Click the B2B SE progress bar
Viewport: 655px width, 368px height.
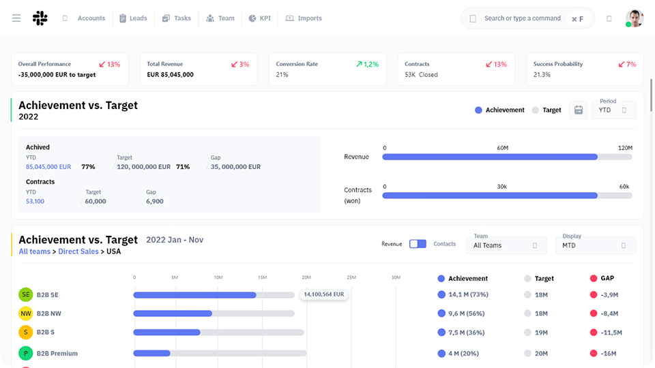click(214, 295)
